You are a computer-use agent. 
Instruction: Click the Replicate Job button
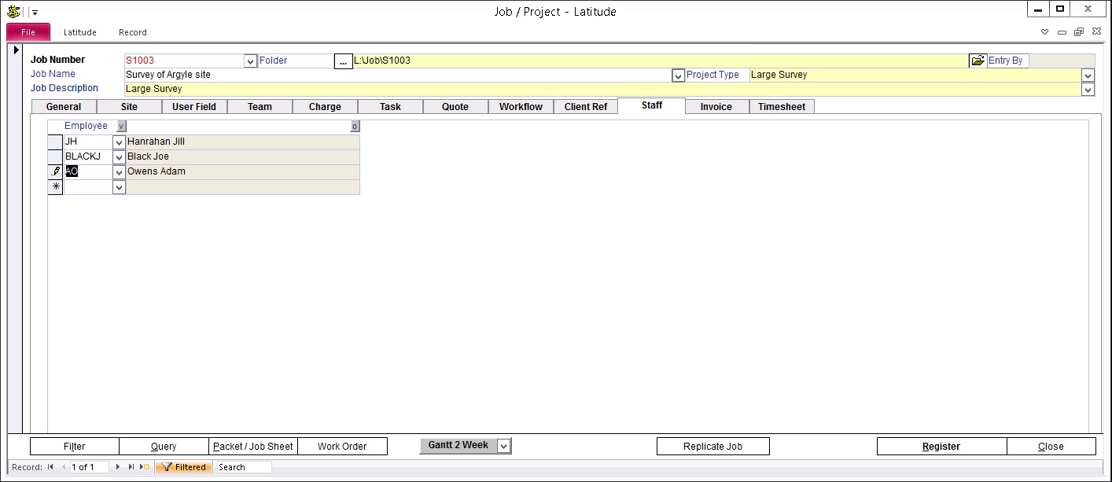point(712,447)
